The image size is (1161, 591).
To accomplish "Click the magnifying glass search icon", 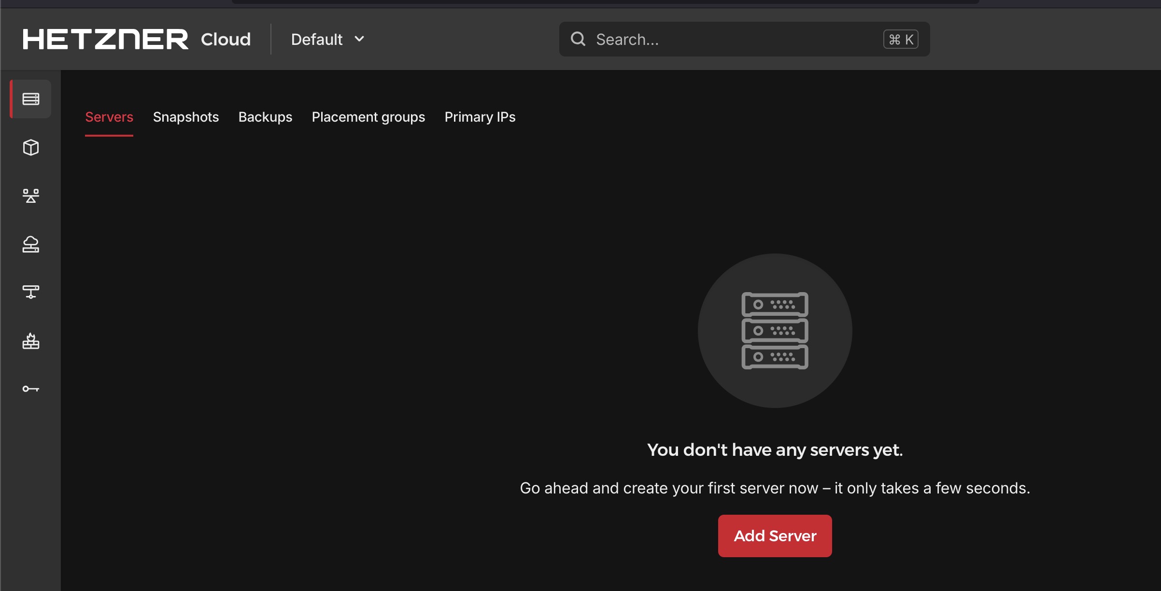I will tap(578, 39).
